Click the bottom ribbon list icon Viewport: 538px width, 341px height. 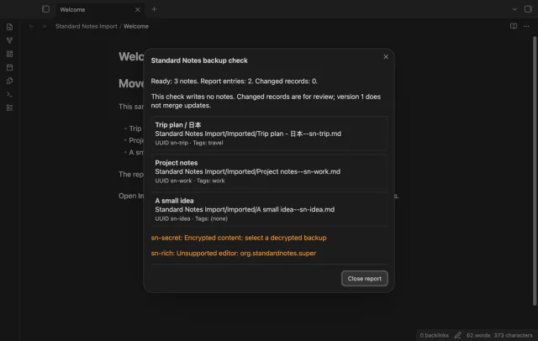[9, 108]
